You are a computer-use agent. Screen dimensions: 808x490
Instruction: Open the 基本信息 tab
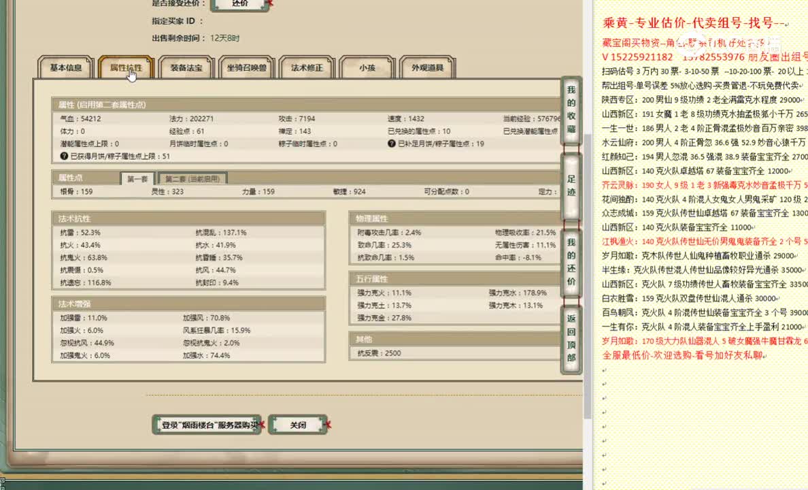65,67
